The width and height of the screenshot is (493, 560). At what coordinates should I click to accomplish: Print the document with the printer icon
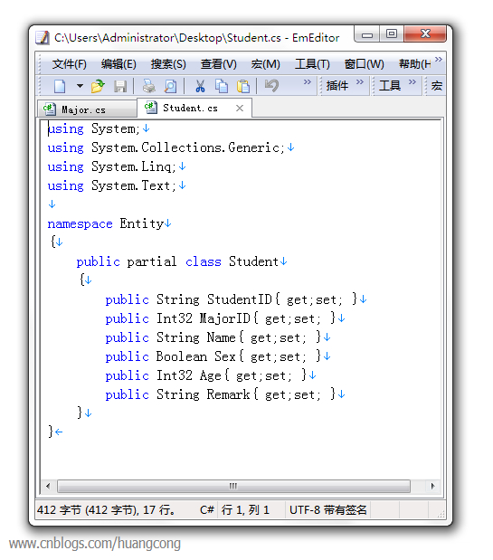(149, 86)
